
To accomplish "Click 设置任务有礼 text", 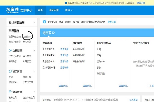I will coord(49,61).
